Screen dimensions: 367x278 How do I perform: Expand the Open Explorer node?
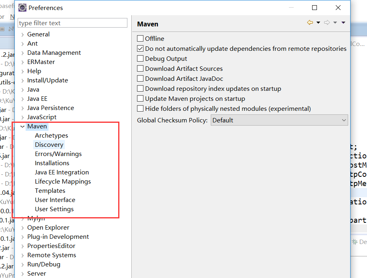click(22, 228)
